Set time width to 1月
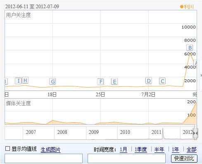 124,150
